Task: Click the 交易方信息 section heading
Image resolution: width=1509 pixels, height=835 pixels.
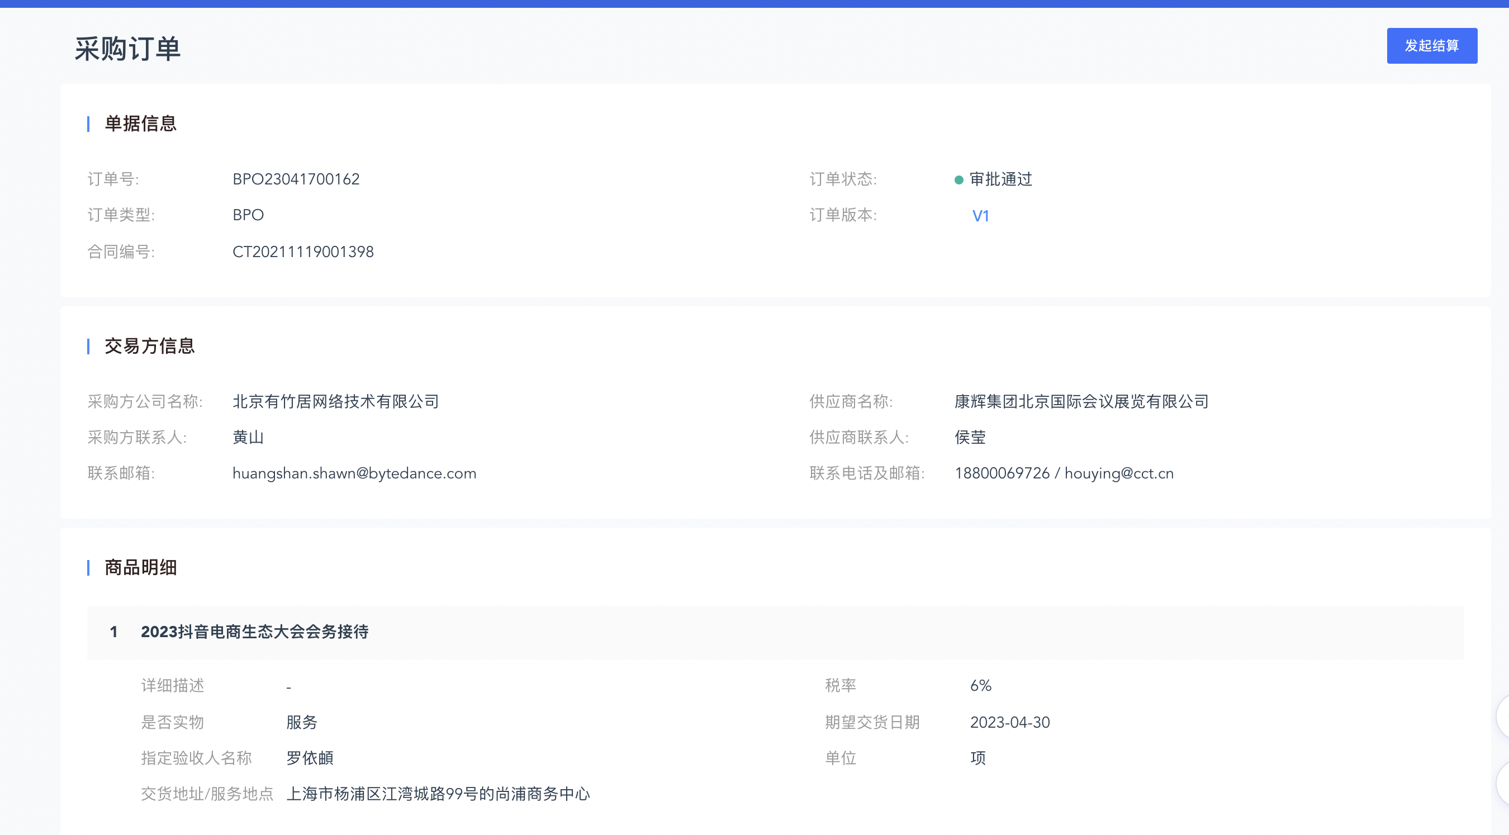Action: coord(149,347)
